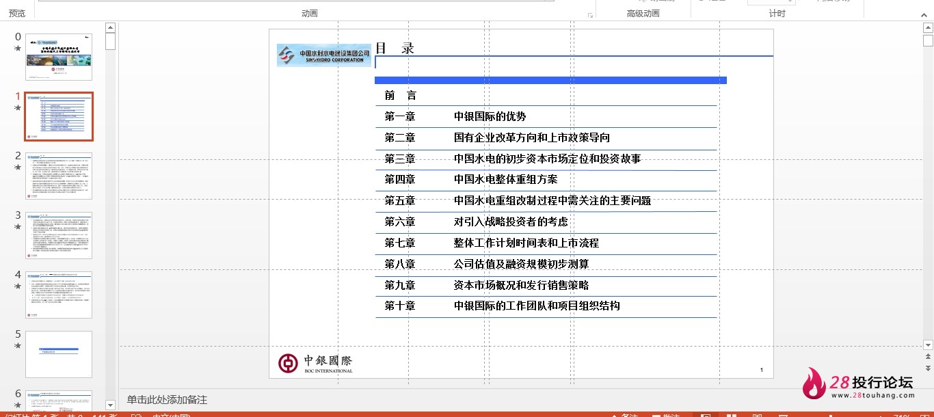
Task: Click the notes pane 单击此处添加备注
Action: pos(167,400)
